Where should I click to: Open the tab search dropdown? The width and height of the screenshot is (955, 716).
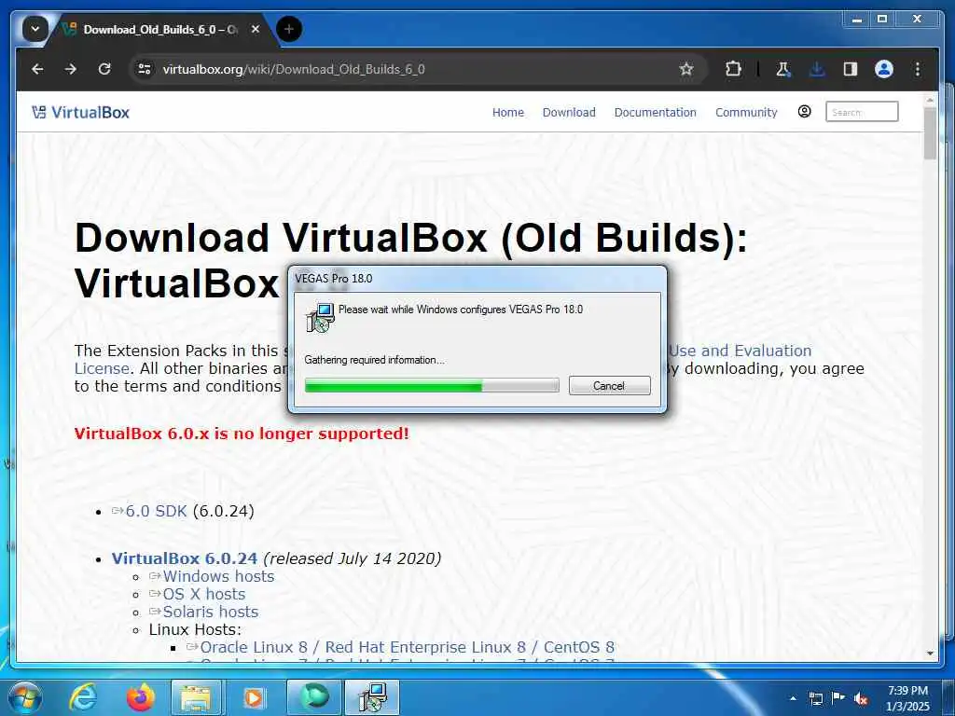pos(35,29)
